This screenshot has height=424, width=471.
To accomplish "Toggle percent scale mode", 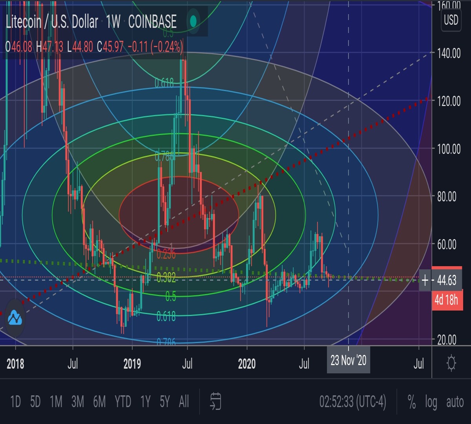I will point(411,402).
